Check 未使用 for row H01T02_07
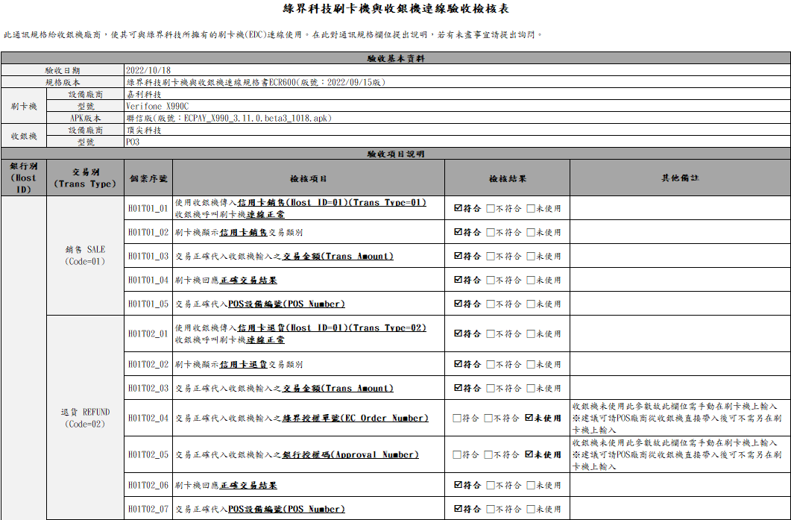This screenshot has height=520, width=791. point(531,509)
